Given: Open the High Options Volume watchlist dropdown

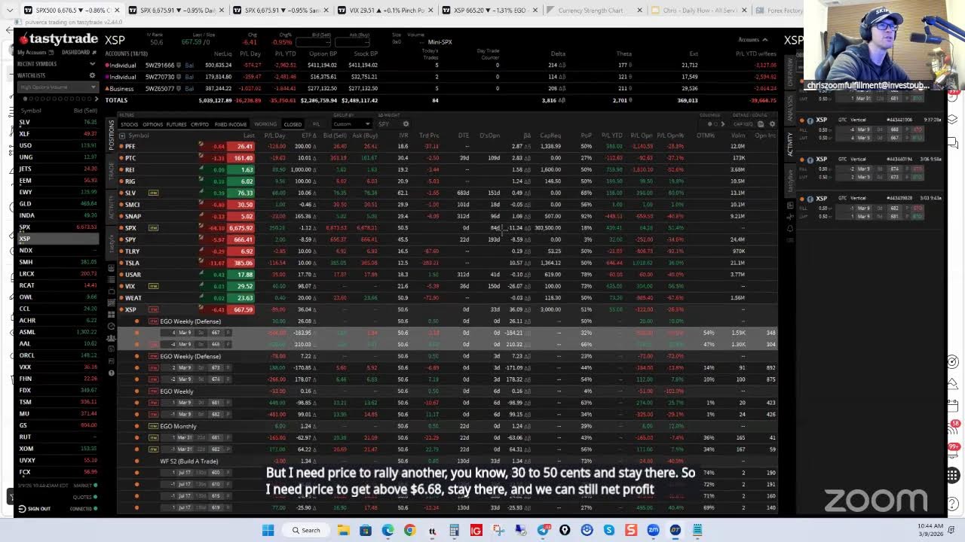Looking at the screenshot, I should [x=59, y=87].
